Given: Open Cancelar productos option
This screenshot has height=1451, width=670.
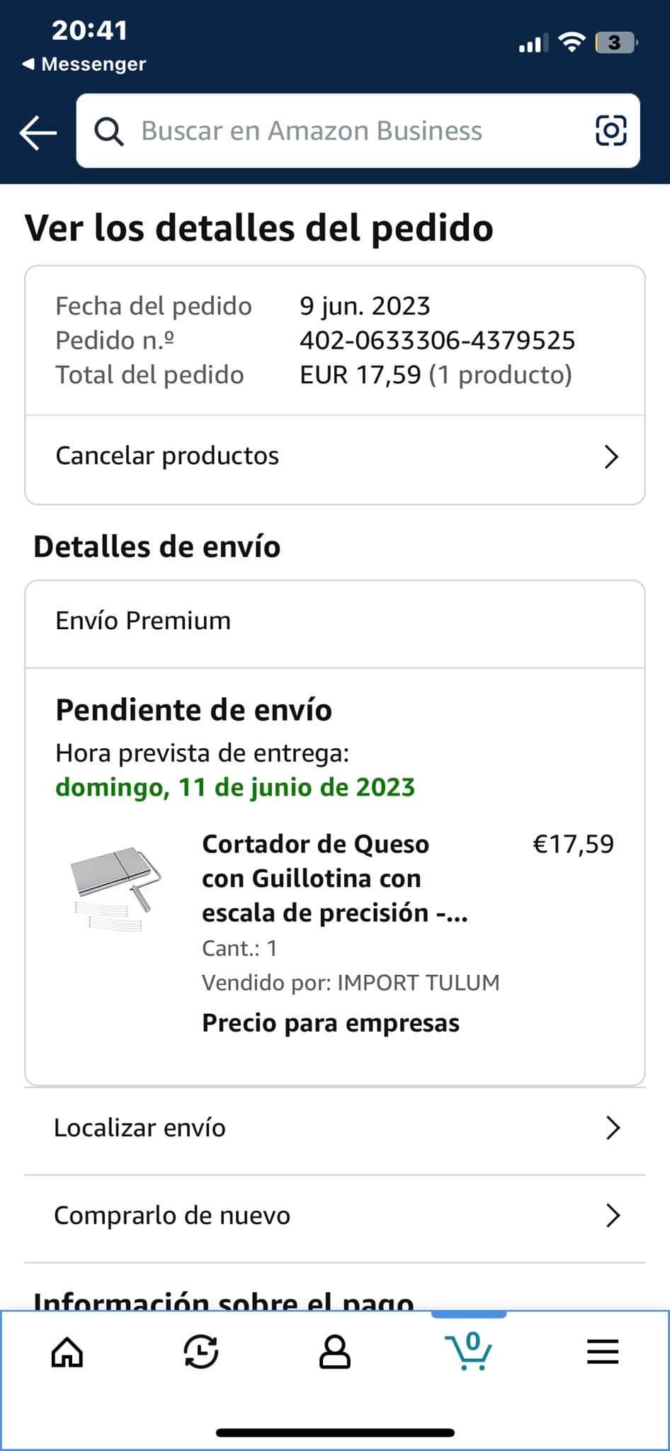Looking at the screenshot, I should point(167,456).
